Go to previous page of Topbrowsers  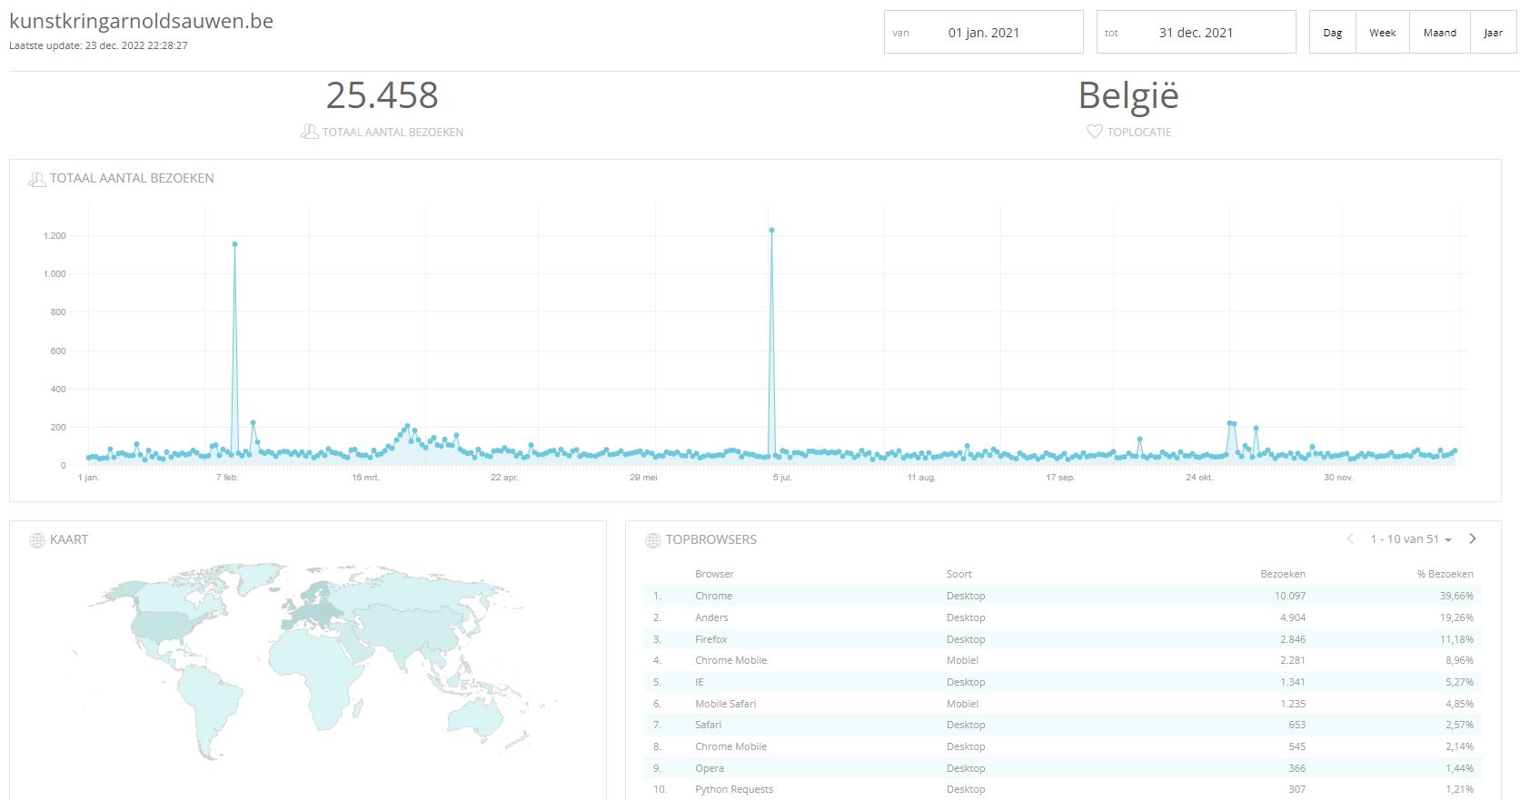click(1350, 538)
